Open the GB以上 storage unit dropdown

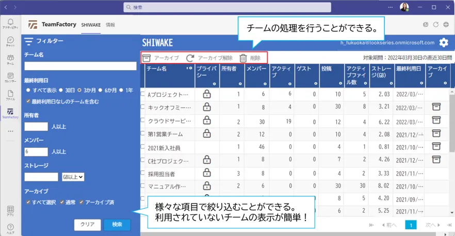pyautogui.click(x=73, y=177)
